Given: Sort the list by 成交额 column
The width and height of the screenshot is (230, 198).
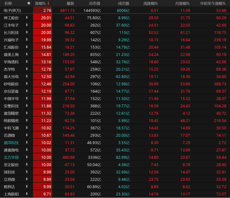Looking at the screenshot, I should click(x=123, y=3).
